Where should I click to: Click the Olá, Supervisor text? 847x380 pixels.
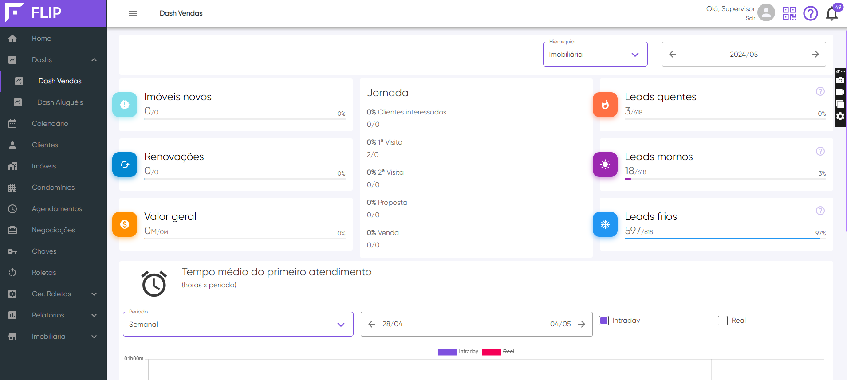pos(730,9)
